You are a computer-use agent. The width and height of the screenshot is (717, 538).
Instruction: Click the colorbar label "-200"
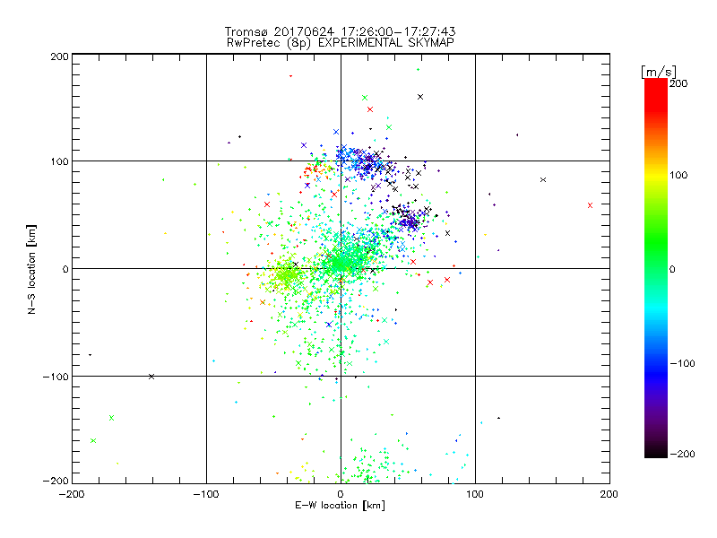(682, 454)
